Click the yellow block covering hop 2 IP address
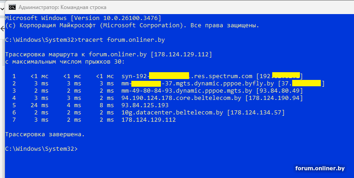This screenshot has width=354, height=178. pyautogui.click(x=306, y=83)
